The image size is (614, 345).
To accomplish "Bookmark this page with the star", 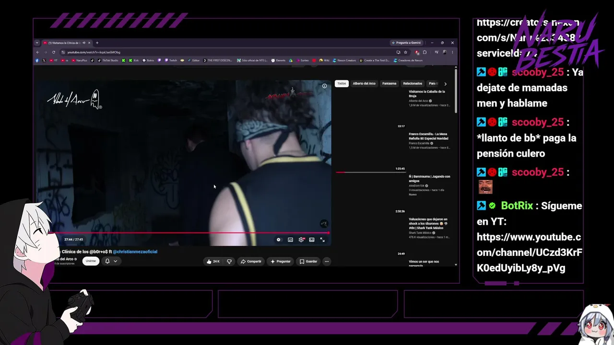I will (x=405, y=52).
